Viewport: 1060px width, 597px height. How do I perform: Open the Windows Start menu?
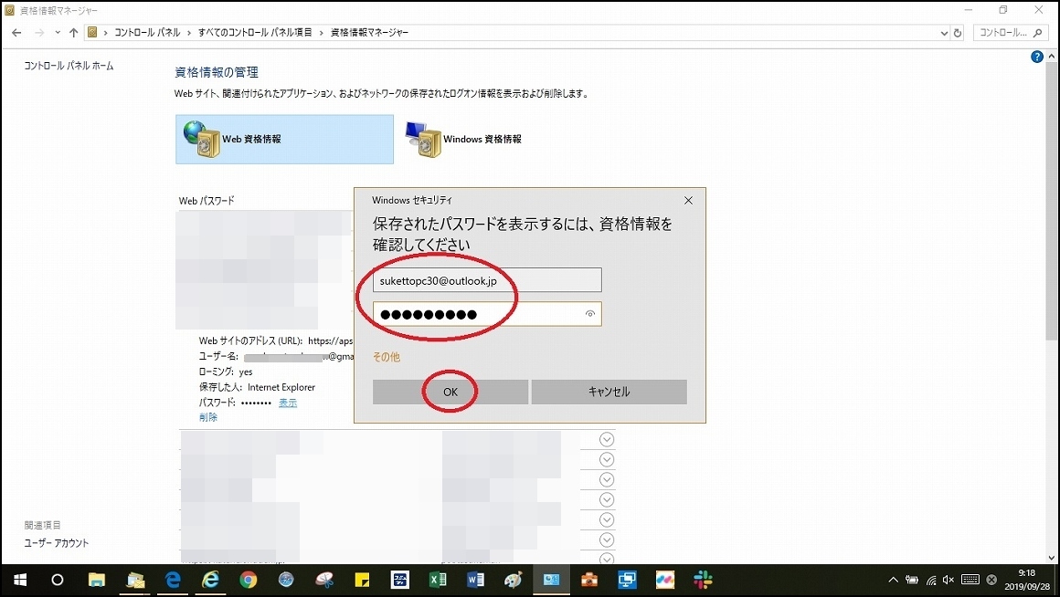pos(19,581)
